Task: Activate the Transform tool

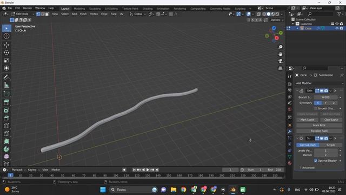Action: pyautogui.click(x=6, y=68)
